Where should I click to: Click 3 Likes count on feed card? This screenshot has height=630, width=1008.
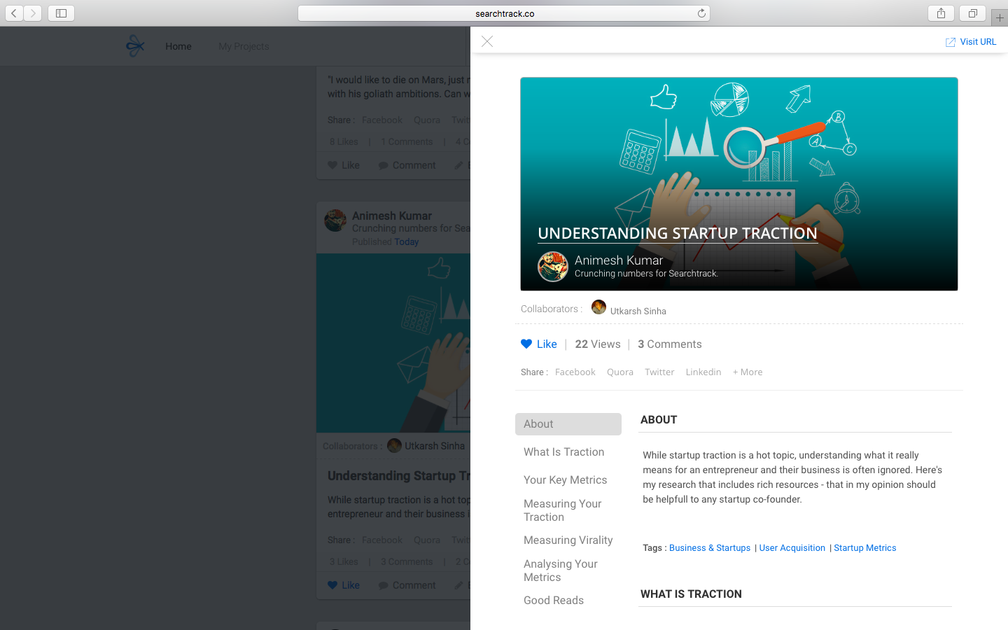(344, 562)
